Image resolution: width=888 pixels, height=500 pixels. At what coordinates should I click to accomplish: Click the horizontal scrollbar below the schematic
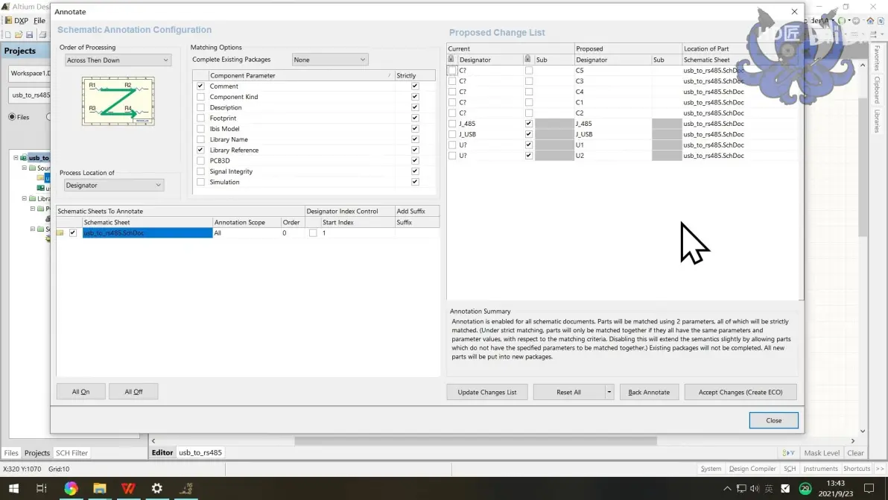click(475, 440)
